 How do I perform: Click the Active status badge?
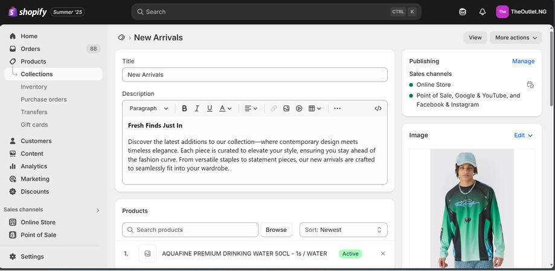(350, 254)
